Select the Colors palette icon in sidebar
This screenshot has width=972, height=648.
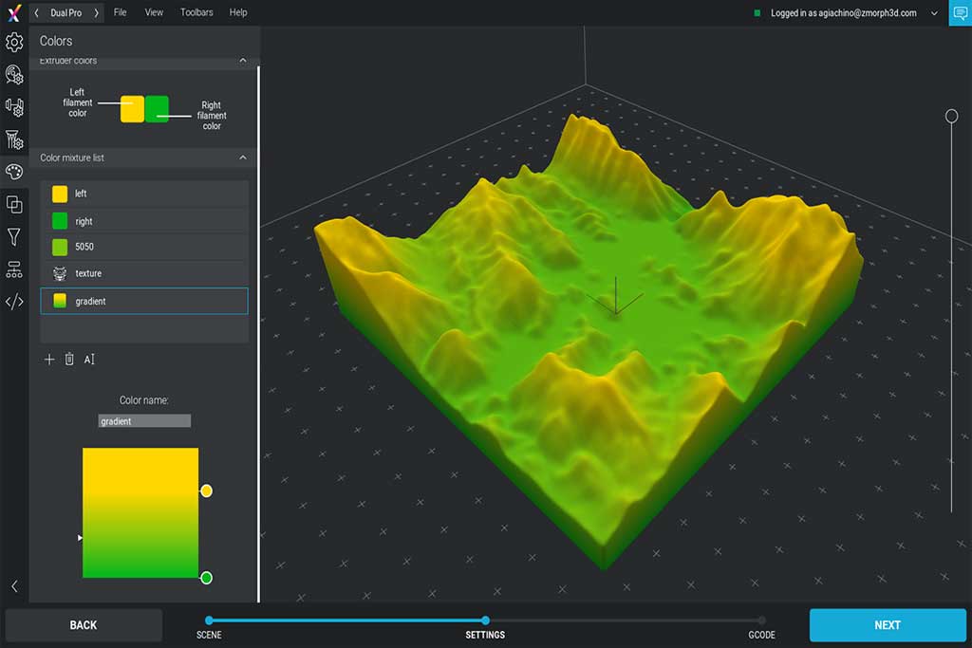coord(14,172)
